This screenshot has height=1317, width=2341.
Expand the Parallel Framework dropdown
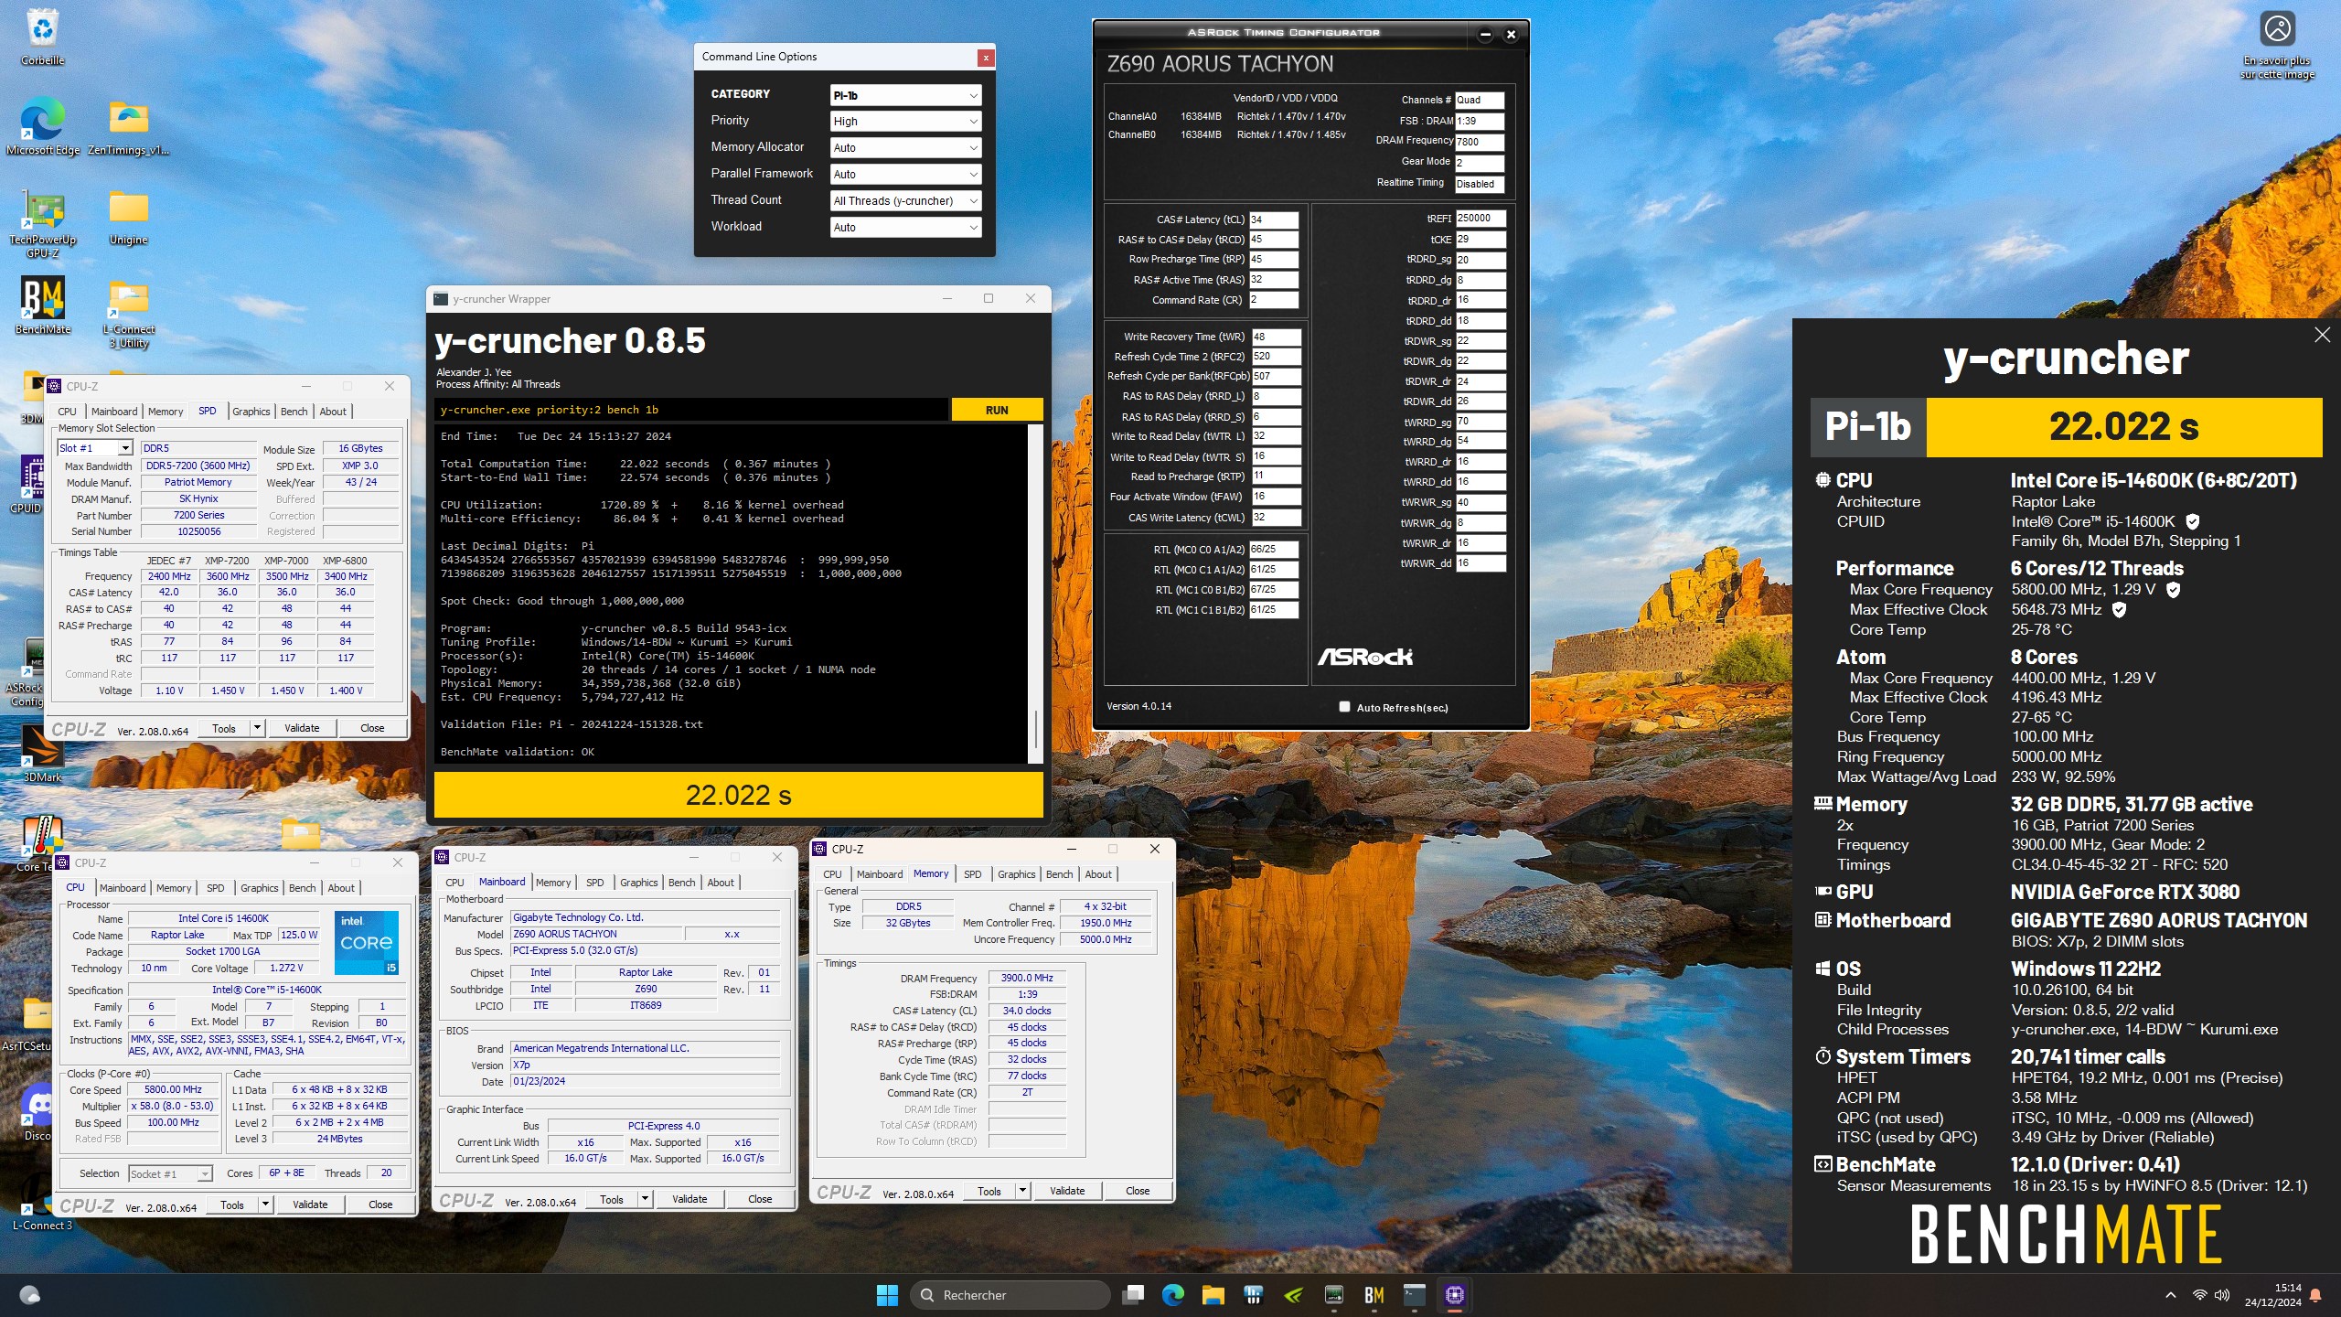[x=905, y=174]
